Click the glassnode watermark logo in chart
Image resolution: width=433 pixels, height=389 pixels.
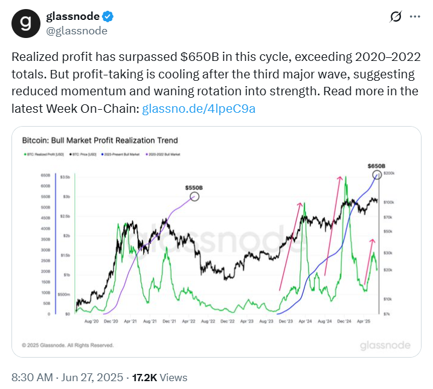pyautogui.click(x=385, y=345)
